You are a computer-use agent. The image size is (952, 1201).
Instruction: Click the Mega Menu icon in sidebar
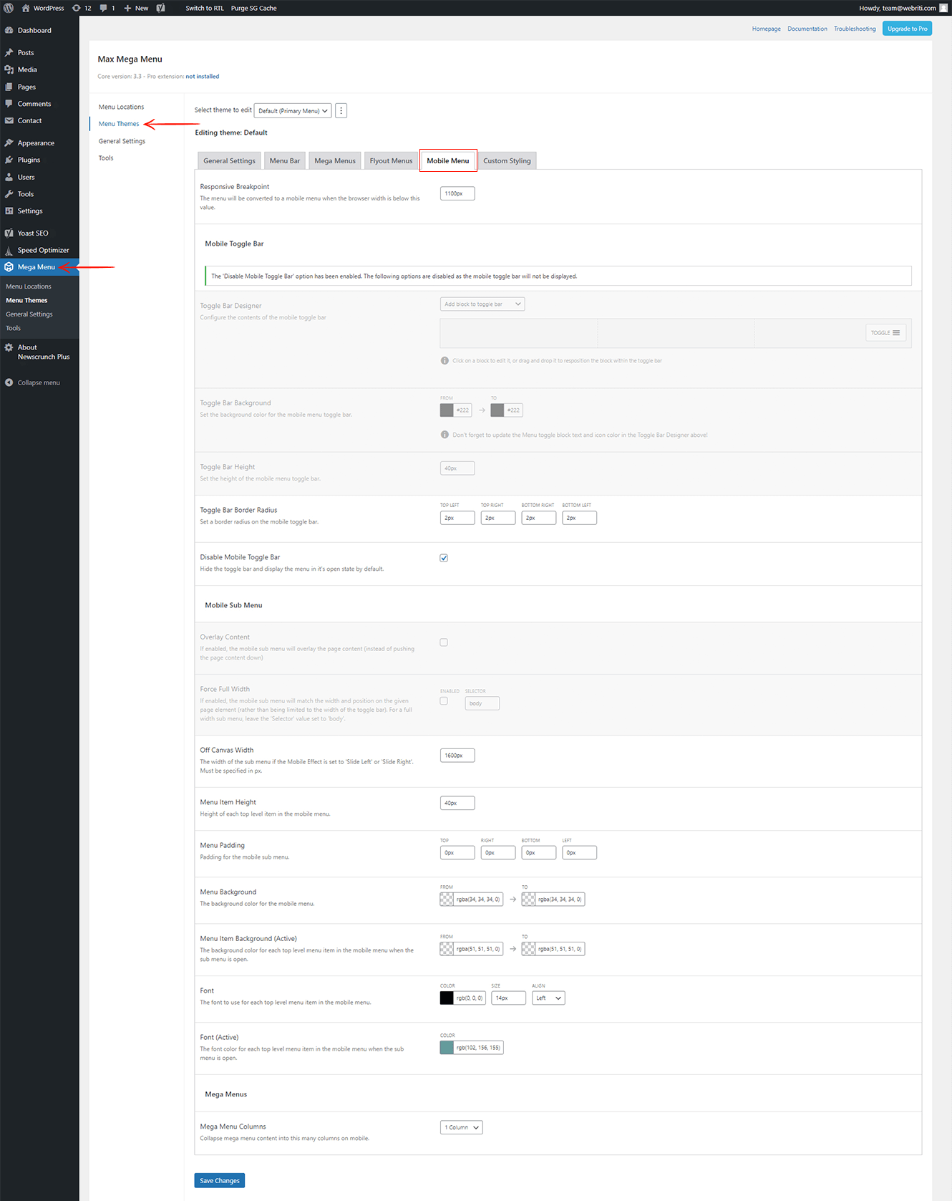point(9,266)
